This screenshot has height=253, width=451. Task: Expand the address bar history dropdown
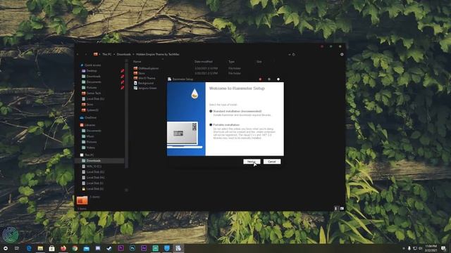290,54
